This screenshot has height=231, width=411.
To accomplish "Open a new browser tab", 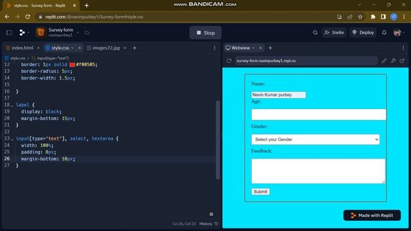I will 87,6.
